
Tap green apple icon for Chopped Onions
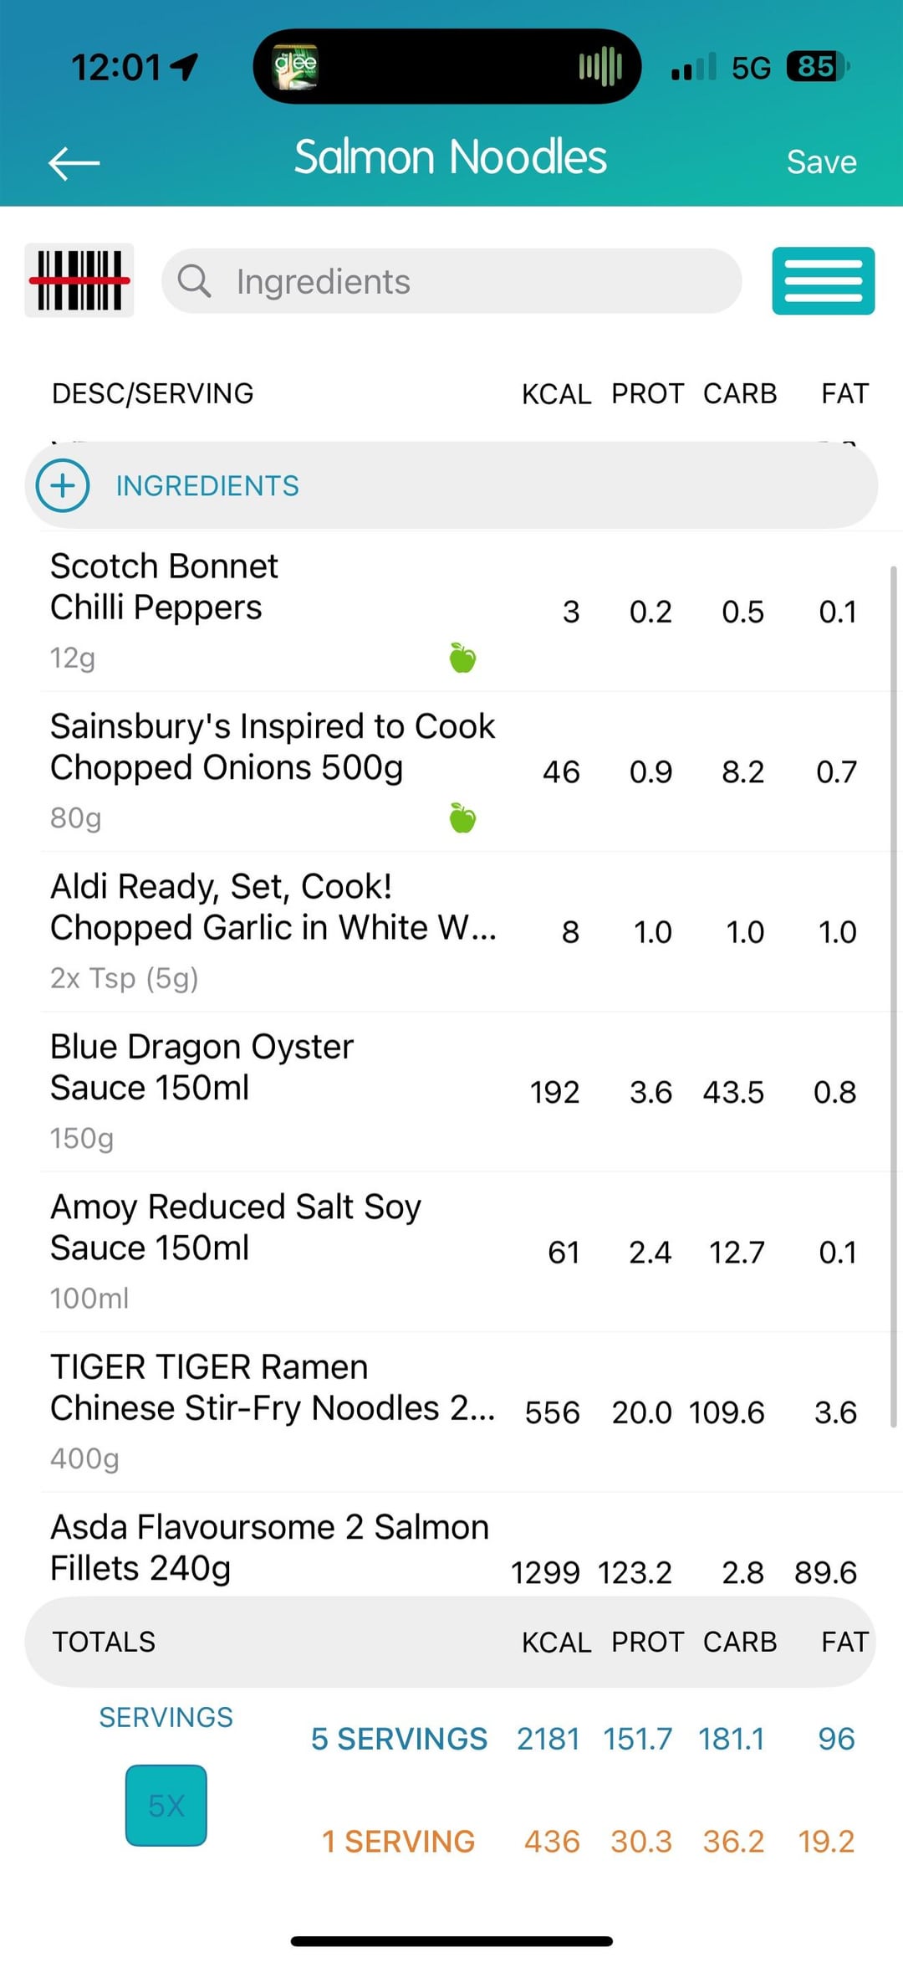coord(462,817)
